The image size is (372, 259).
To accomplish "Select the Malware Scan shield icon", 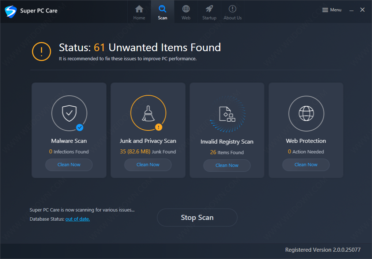I will (x=69, y=113).
